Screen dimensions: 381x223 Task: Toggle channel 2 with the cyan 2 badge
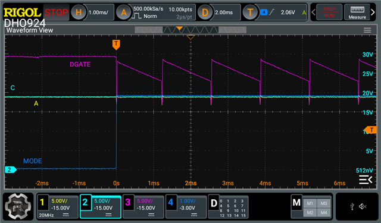85,202
